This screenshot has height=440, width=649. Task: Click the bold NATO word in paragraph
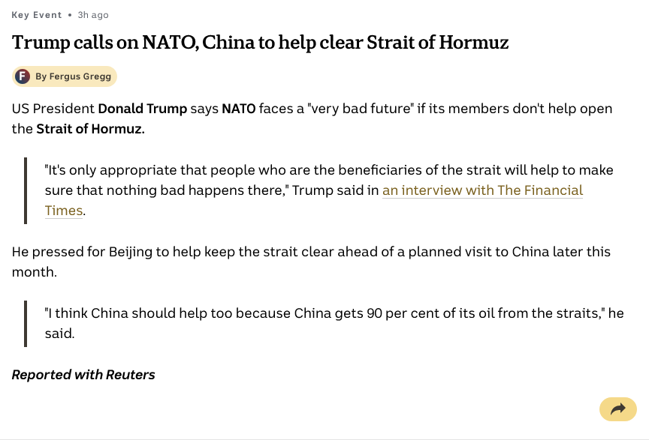tap(238, 109)
